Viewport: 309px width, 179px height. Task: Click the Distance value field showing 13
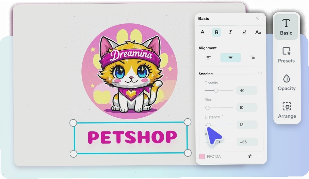(247, 125)
